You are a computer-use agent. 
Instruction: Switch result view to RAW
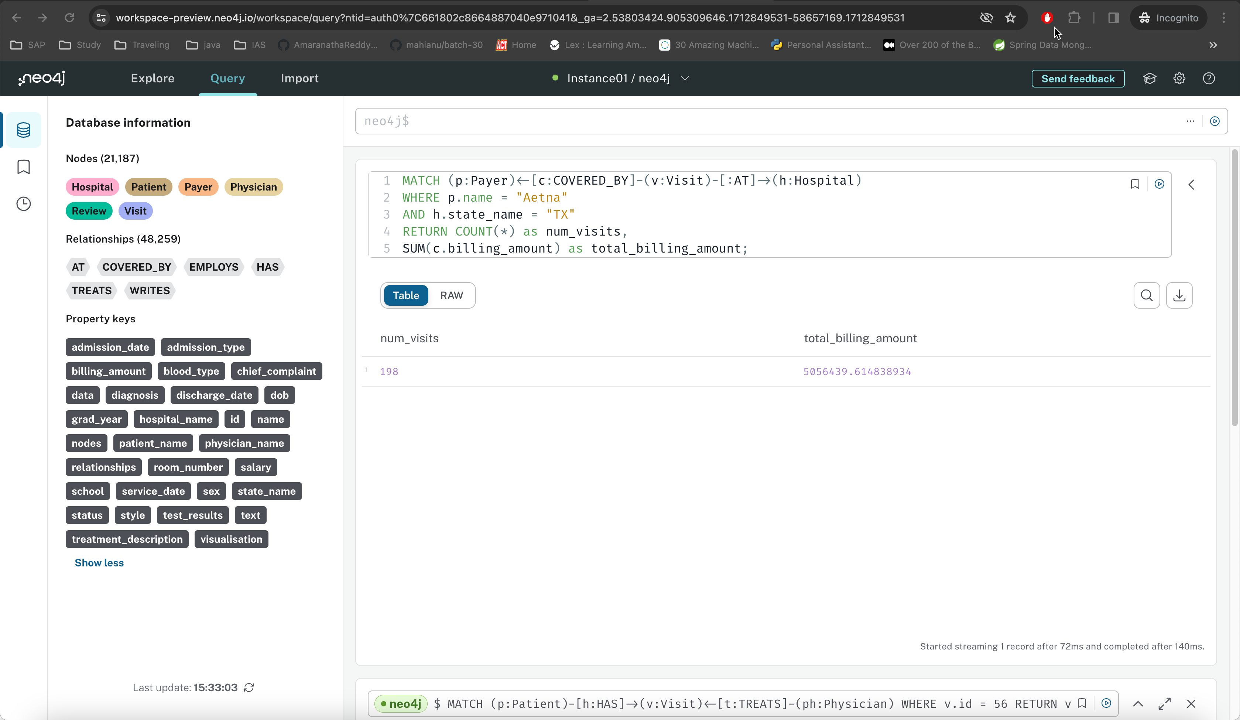pyautogui.click(x=451, y=295)
